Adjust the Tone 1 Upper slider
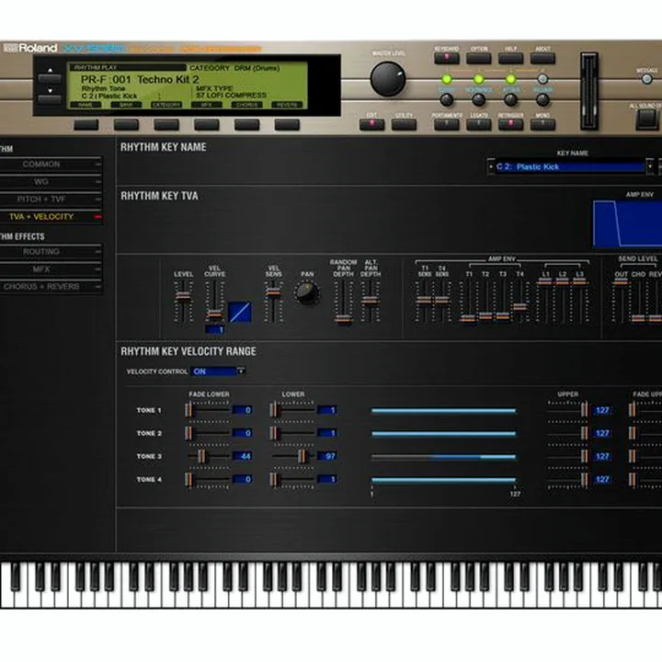The image size is (662, 662). tap(584, 410)
